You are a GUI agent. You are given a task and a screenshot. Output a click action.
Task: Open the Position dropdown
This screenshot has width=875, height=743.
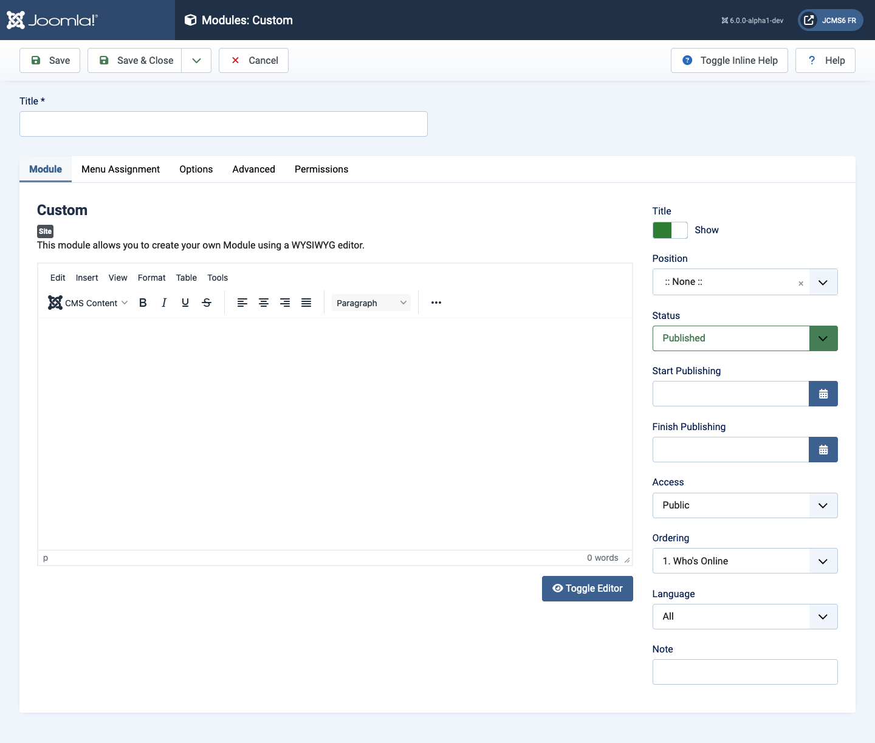[x=823, y=282]
